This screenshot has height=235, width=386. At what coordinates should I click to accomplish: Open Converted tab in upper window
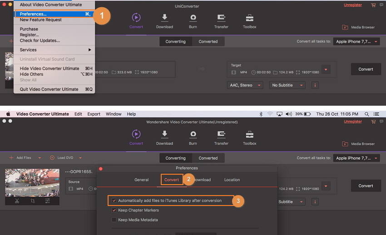(x=208, y=42)
